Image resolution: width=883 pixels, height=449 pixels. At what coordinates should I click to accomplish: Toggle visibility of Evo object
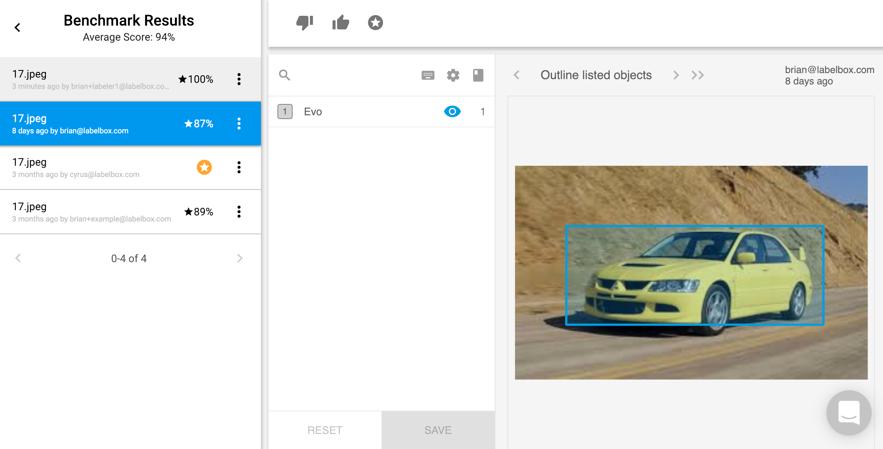pos(452,111)
